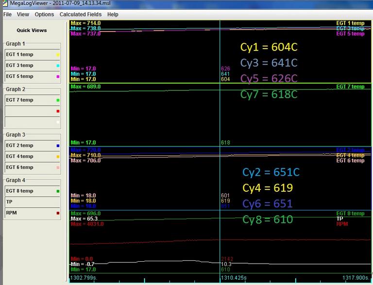Click the 1317.900s end time label
The width and height of the screenshot is (373, 285).
pyautogui.click(x=356, y=278)
